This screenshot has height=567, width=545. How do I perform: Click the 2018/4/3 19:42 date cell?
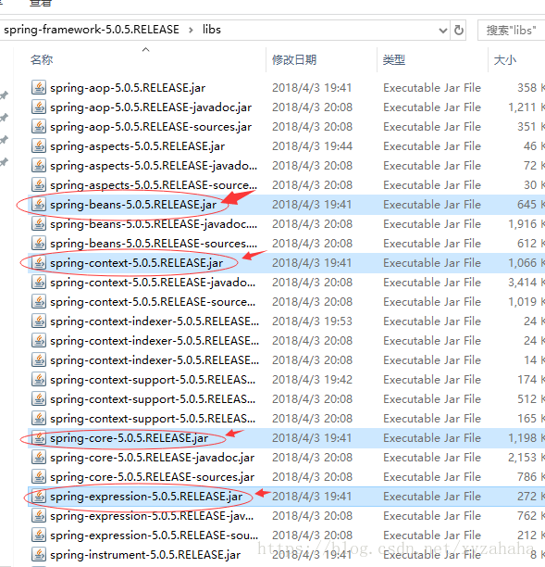[x=312, y=380]
